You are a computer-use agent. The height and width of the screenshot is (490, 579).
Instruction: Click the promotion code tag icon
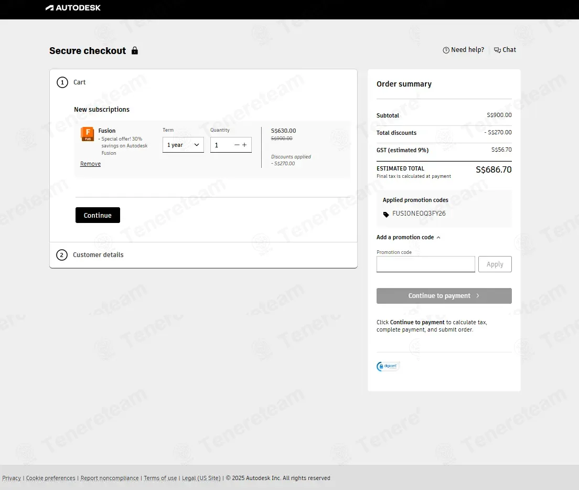click(387, 215)
